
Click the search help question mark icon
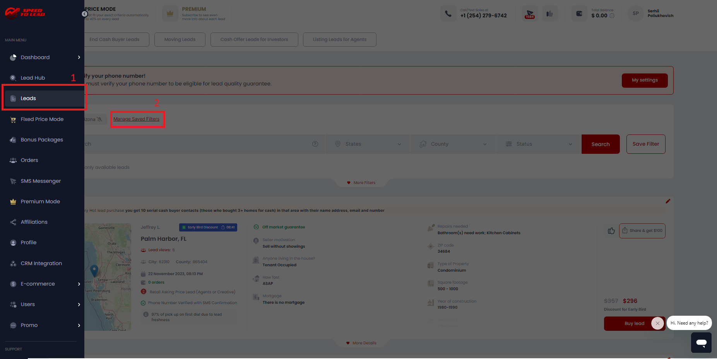[x=315, y=144]
